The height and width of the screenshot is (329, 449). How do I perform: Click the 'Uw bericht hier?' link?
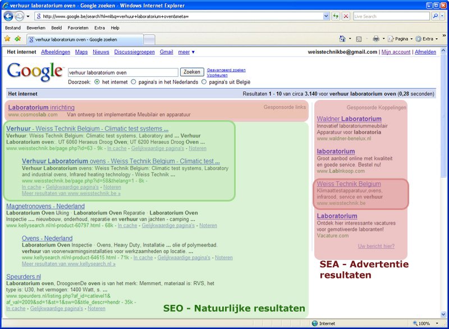[376, 246]
